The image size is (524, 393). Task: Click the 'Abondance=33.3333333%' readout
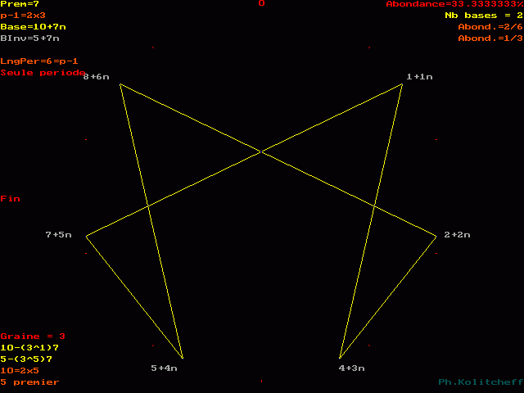point(454,4)
